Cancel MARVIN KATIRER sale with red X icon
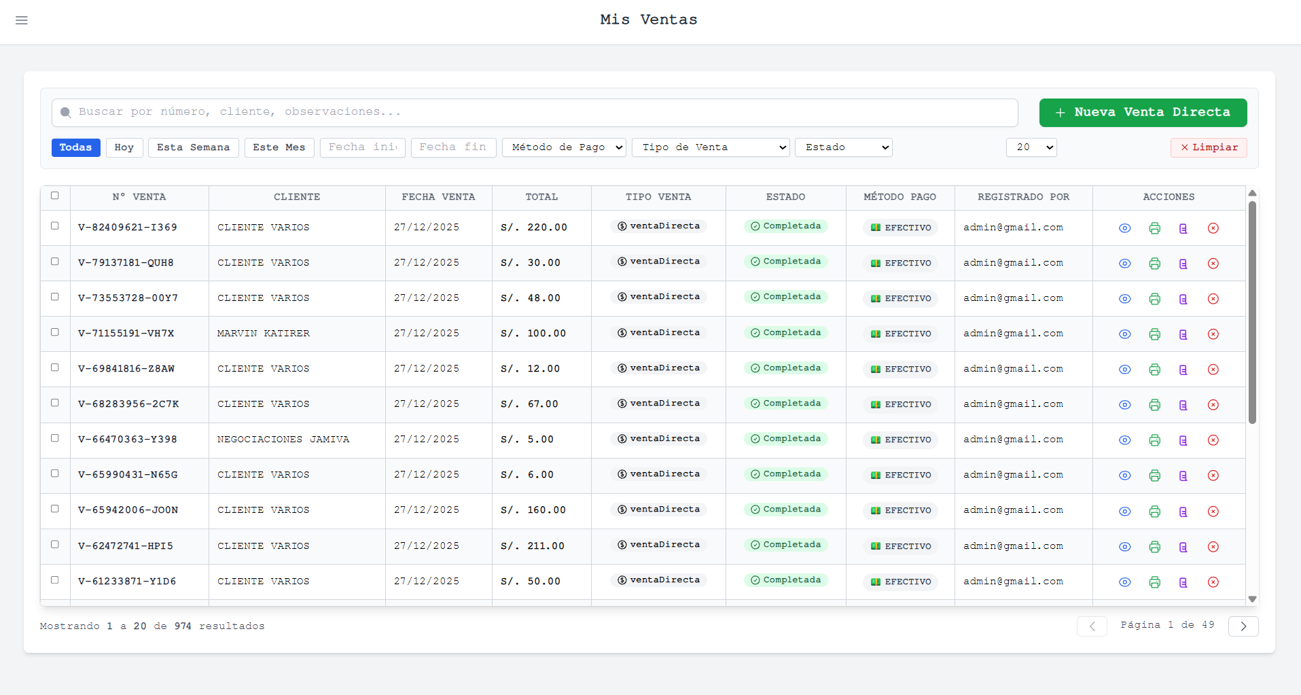This screenshot has width=1301, height=695. (x=1213, y=334)
